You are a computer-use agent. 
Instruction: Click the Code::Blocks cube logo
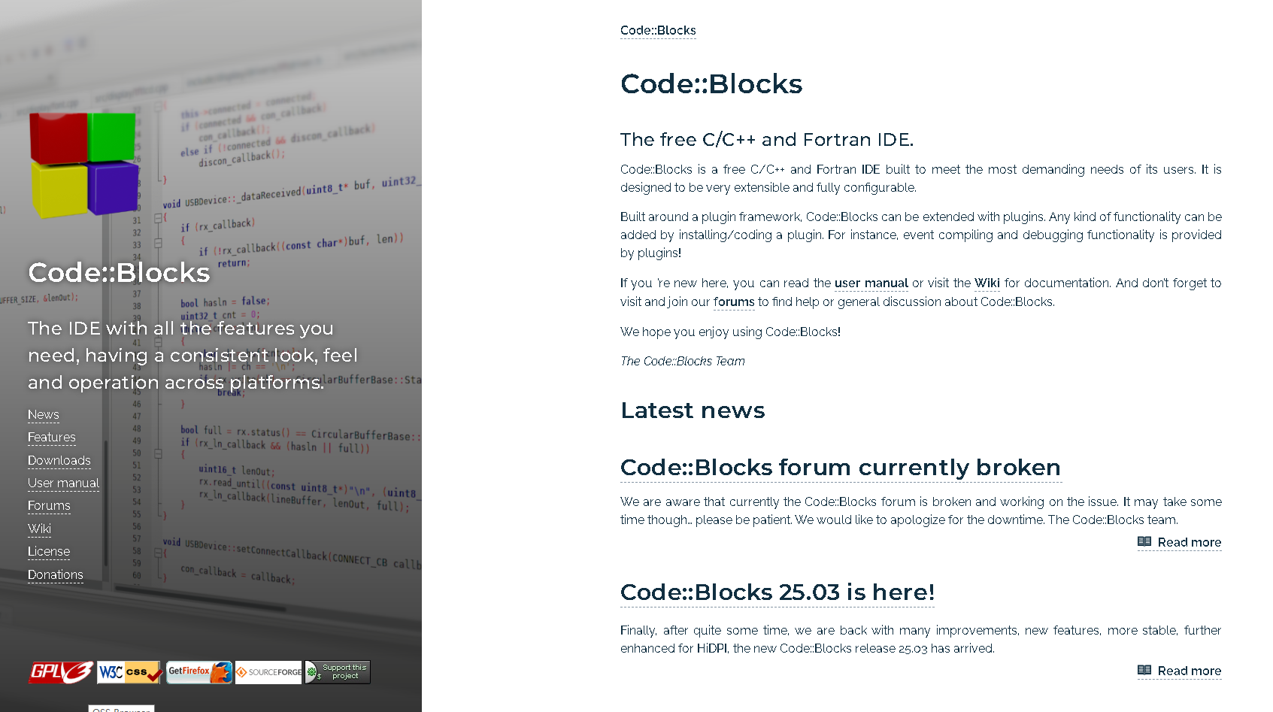coord(84,164)
